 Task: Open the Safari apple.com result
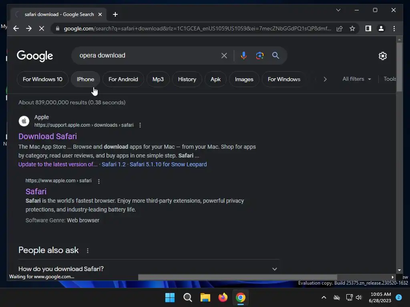[x=36, y=191]
